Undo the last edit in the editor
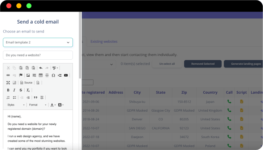The width and height of the screenshot is (263, 150). point(41,68)
